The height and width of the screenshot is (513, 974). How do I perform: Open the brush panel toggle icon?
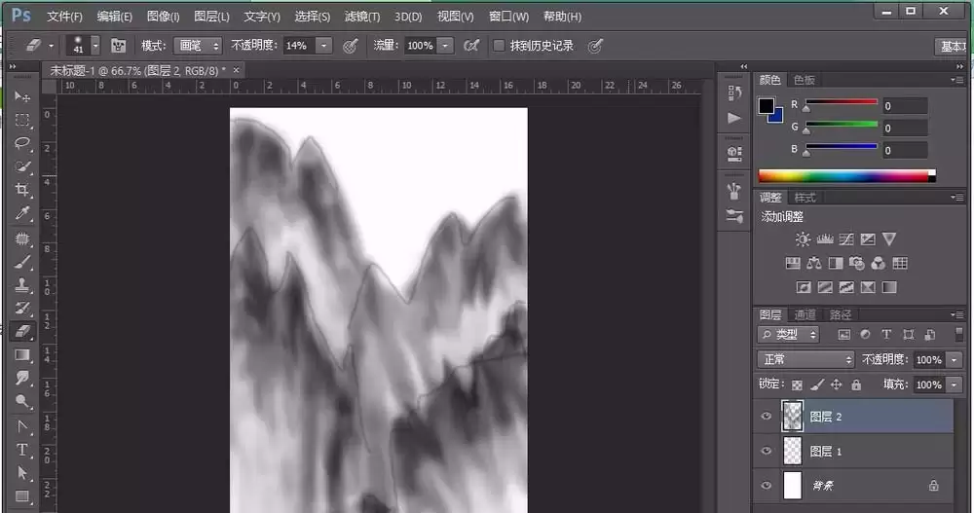(x=118, y=46)
